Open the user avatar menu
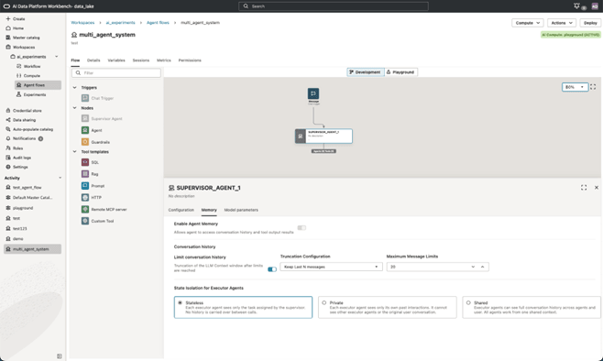Screen dimensions: 603x361 point(595,6)
